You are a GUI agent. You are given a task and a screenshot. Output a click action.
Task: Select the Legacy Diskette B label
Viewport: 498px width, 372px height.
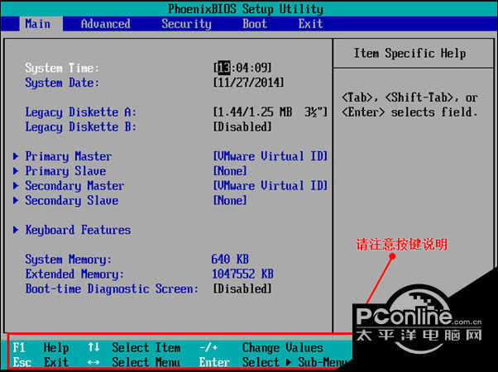click(81, 127)
